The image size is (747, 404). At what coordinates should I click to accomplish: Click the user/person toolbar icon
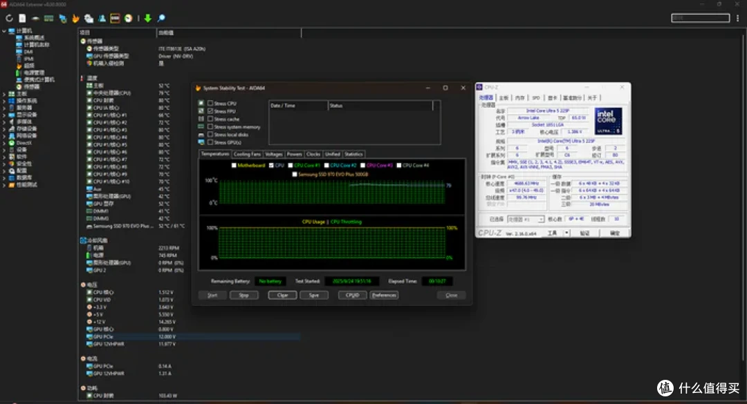coord(102,19)
